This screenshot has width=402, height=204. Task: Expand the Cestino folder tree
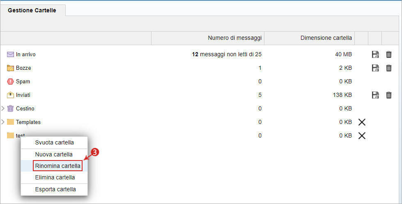pyautogui.click(x=3, y=108)
